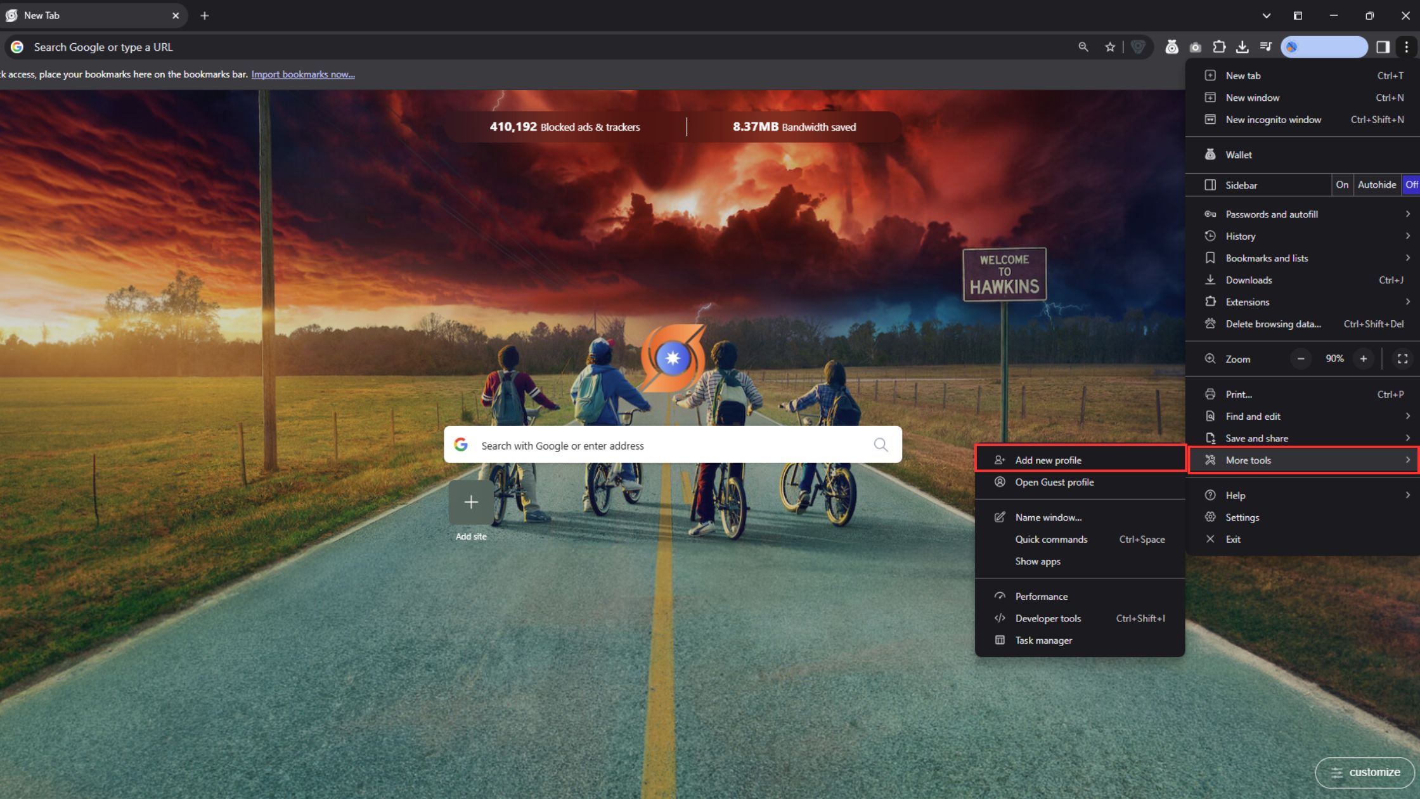
Task: Open Task manager from More tools
Action: 1043,640
